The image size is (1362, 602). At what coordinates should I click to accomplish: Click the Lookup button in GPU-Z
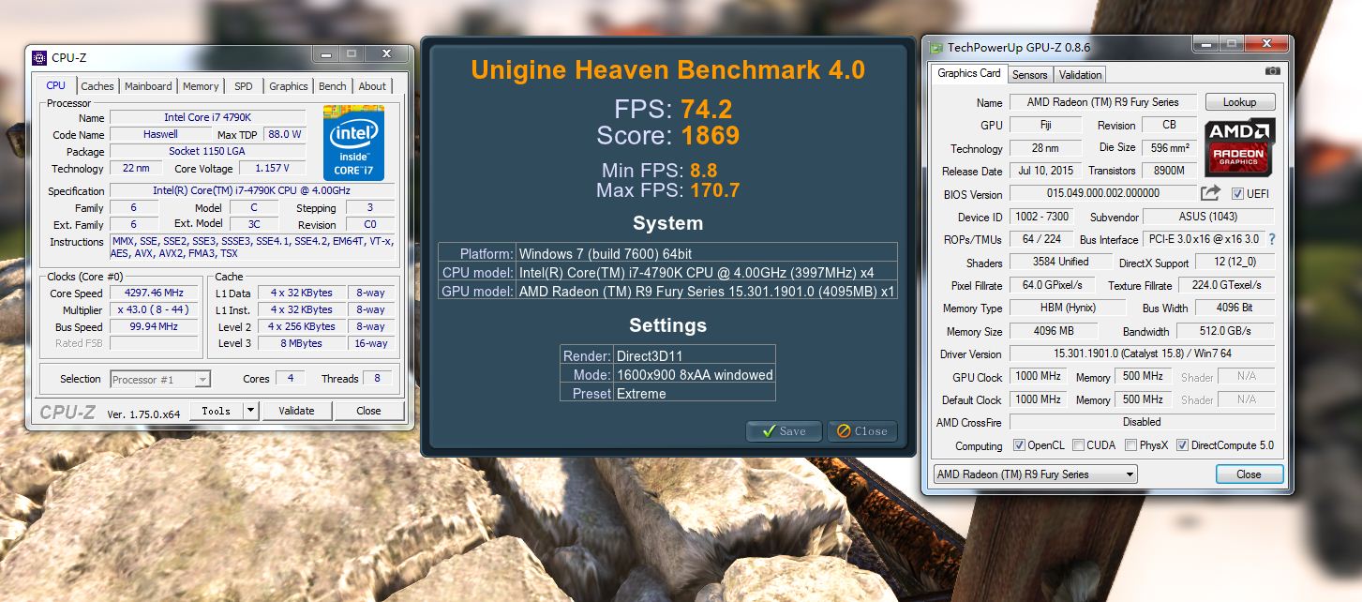1239,102
